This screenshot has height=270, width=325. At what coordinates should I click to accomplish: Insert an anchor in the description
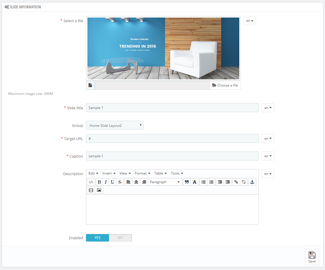(x=252, y=182)
